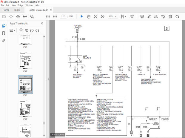The width and height of the screenshot is (185, 138).
Task: Rotate the page view clockwise
Action: (177, 16)
